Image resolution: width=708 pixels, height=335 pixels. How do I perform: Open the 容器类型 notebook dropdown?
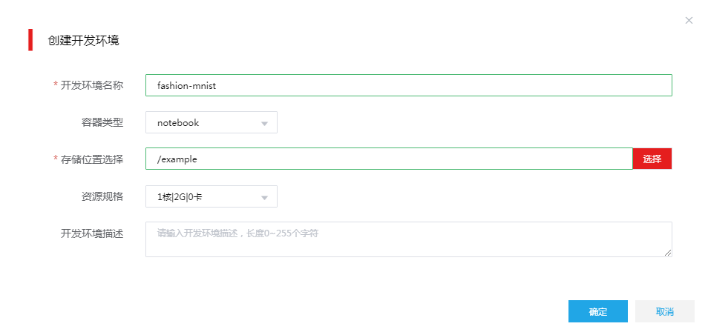pos(212,122)
